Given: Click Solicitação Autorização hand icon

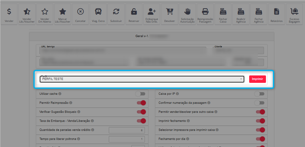Looking at the screenshot, I should (187, 12).
